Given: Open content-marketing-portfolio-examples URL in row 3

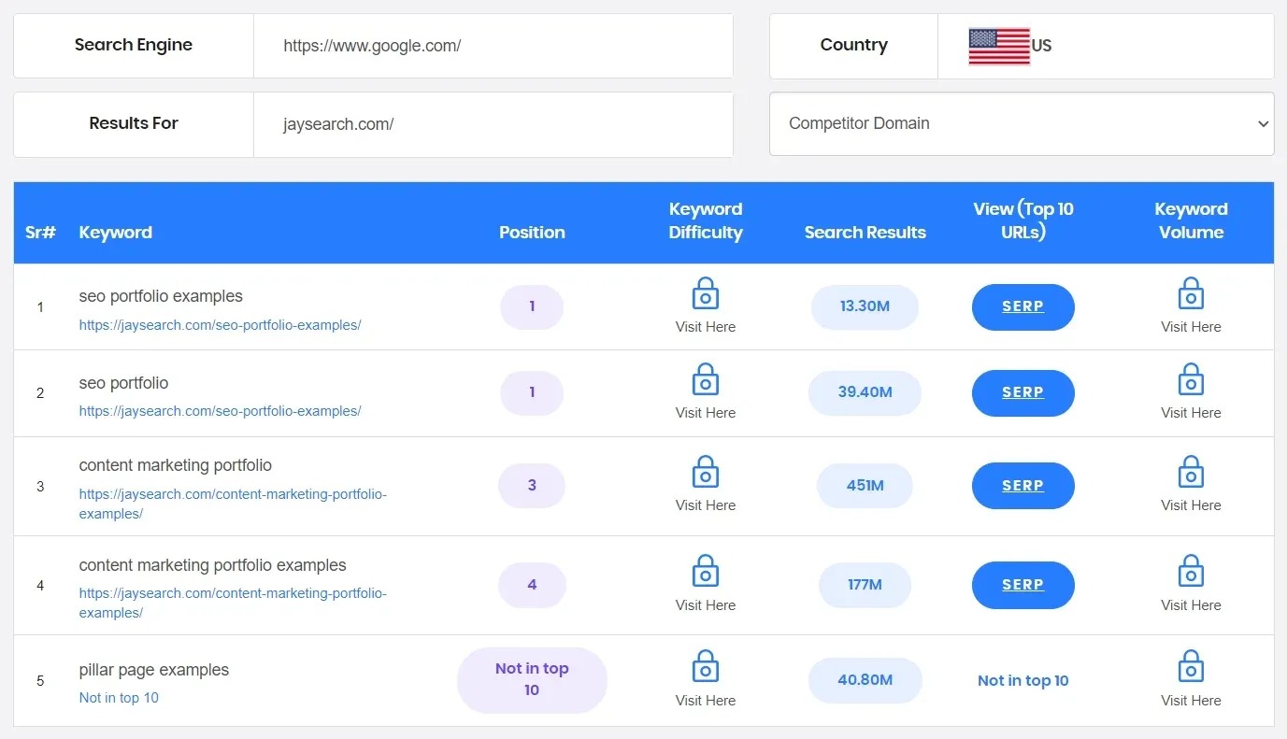Looking at the screenshot, I should 233,504.
